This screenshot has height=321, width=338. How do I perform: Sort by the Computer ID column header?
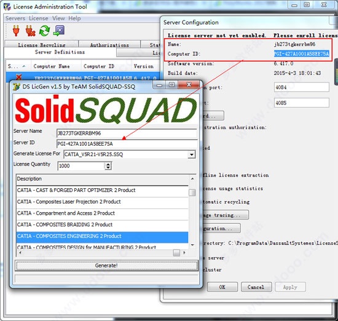point(106,66)
